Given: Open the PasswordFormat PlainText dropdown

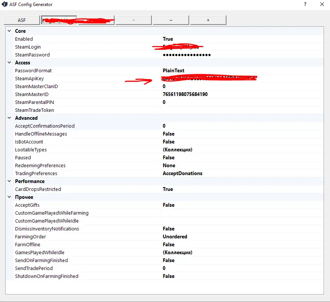Looking at the screenshot, I should [x=173, y=70].
